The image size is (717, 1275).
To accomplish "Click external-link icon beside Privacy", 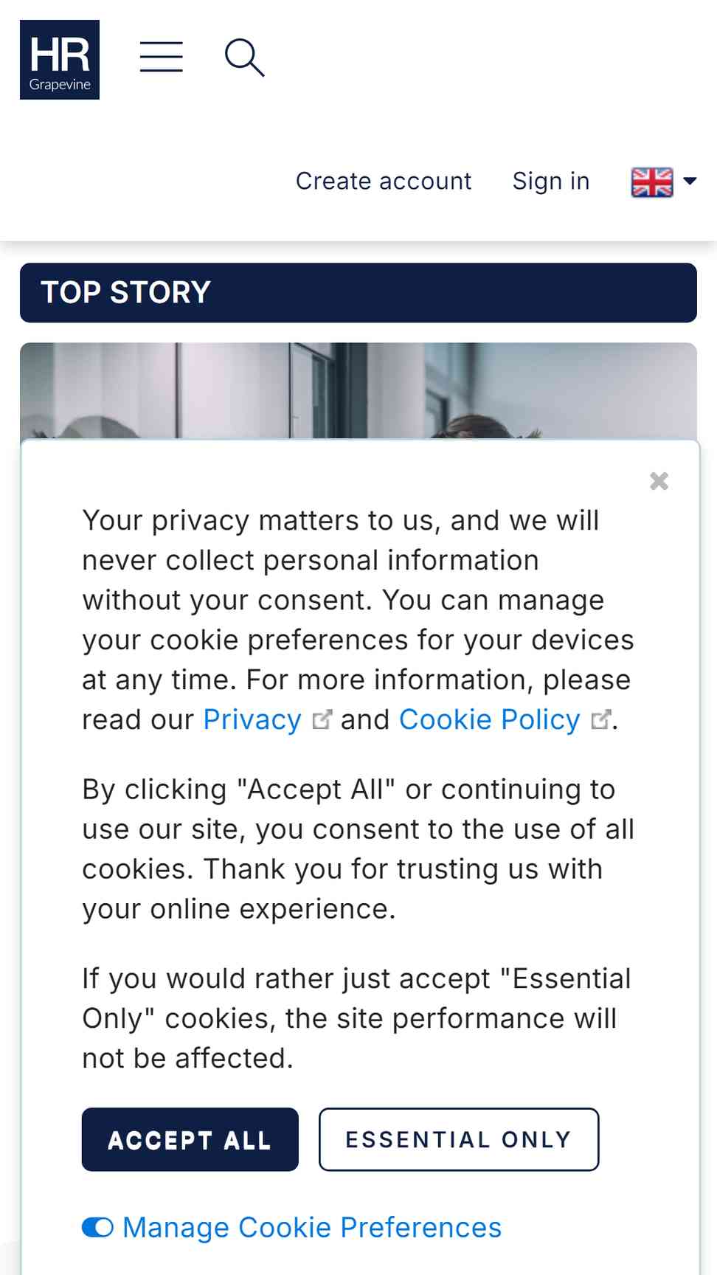I will 322,719.
